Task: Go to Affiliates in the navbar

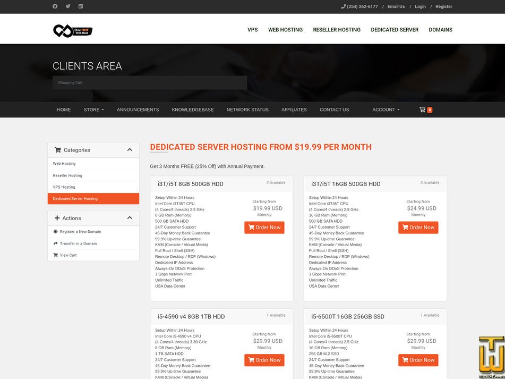Action: 294,110
